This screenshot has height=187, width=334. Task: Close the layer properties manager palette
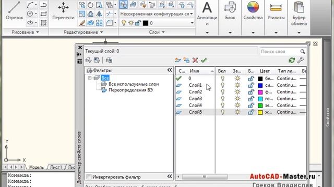click(x=80, y=47)
